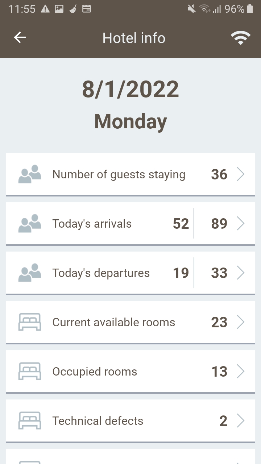Tap the bed icon beside Technical defects
Screen dimensions: 261x464
[x=30, y=421]
